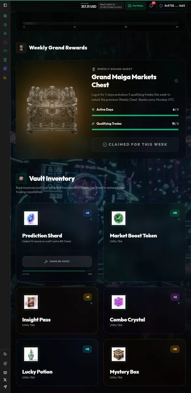Click the Forge BB Ticket button
The height and width of the screenshot is (393, 191).
[x=57, y=261]
